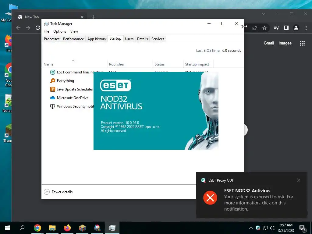Image resolution: width=312 pixels, height=234 pixels.
Task: Reload the Chrome page
Action: pyautogui.click(x=37, y=28)
